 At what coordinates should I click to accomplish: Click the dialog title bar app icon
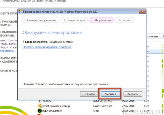coord(20,11)
